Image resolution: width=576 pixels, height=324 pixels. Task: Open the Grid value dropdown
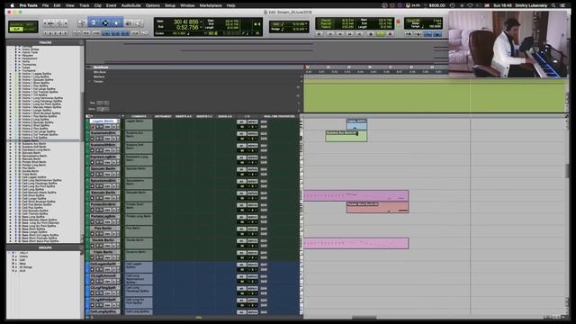tap(306, 24)
